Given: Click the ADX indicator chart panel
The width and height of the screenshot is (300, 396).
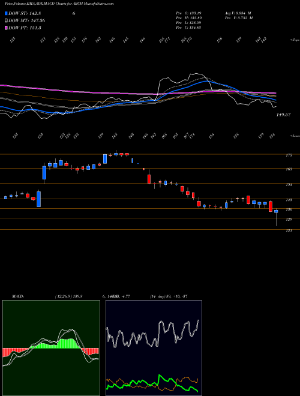Looking at the screenshot, I should 154,348.
